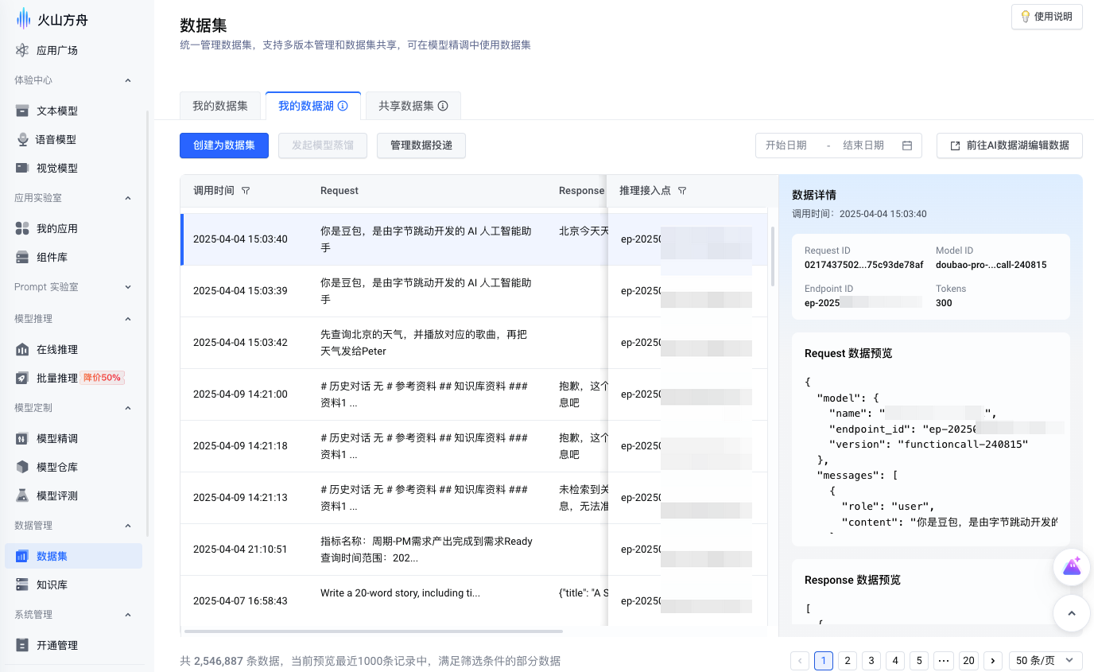Select row dated 2025-04-04 15:03:42

[x=473, y=343]
